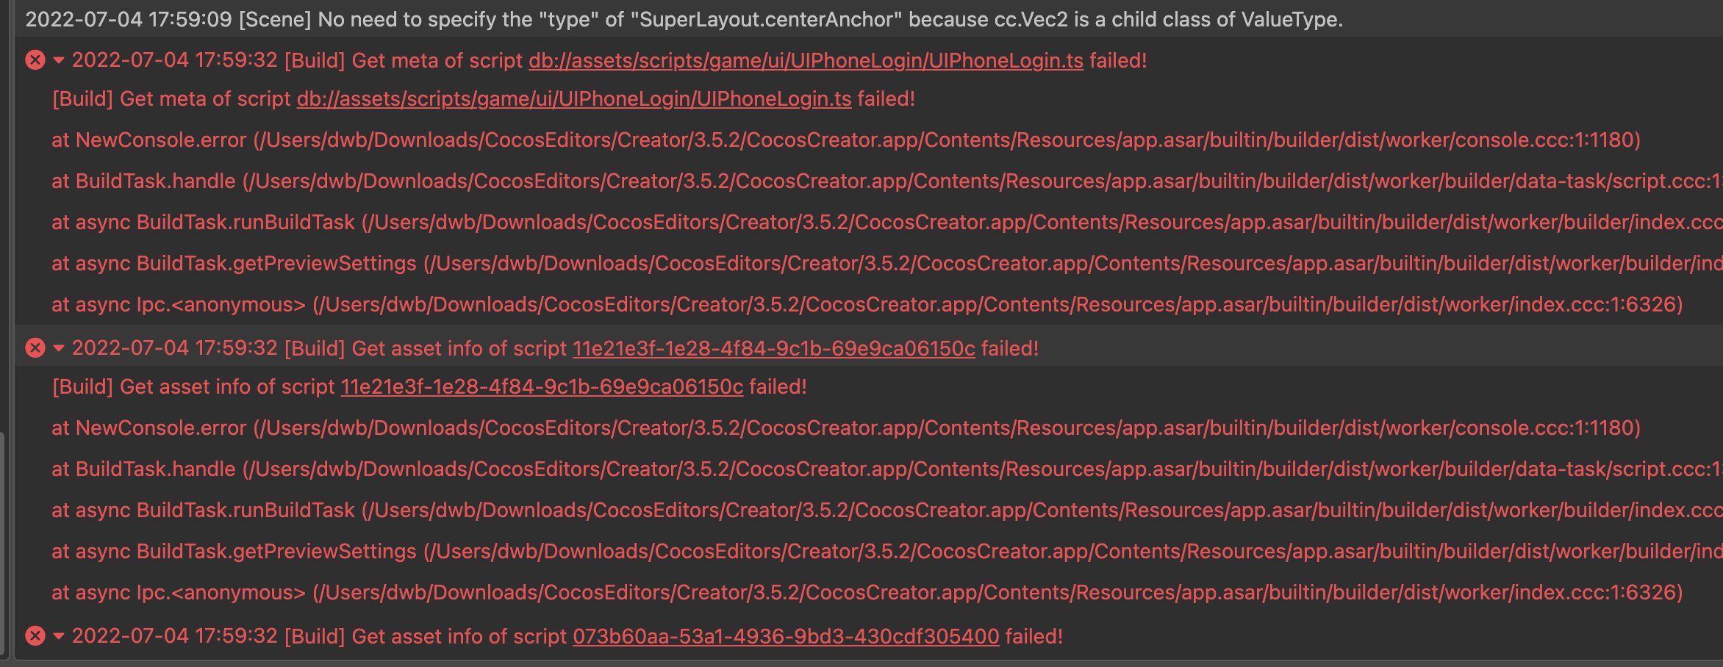Collapse the 073b60aa asset info error entry
This screenshot has height=667, width=1723.
coord(59,636)
